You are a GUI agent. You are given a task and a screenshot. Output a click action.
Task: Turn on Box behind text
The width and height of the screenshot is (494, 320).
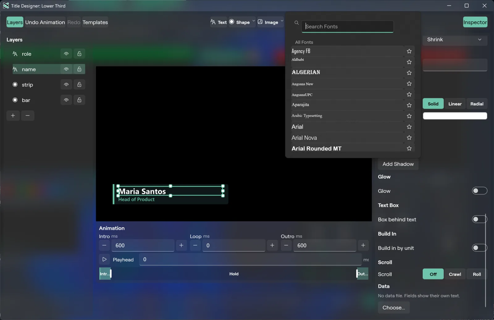coord(479,219)
